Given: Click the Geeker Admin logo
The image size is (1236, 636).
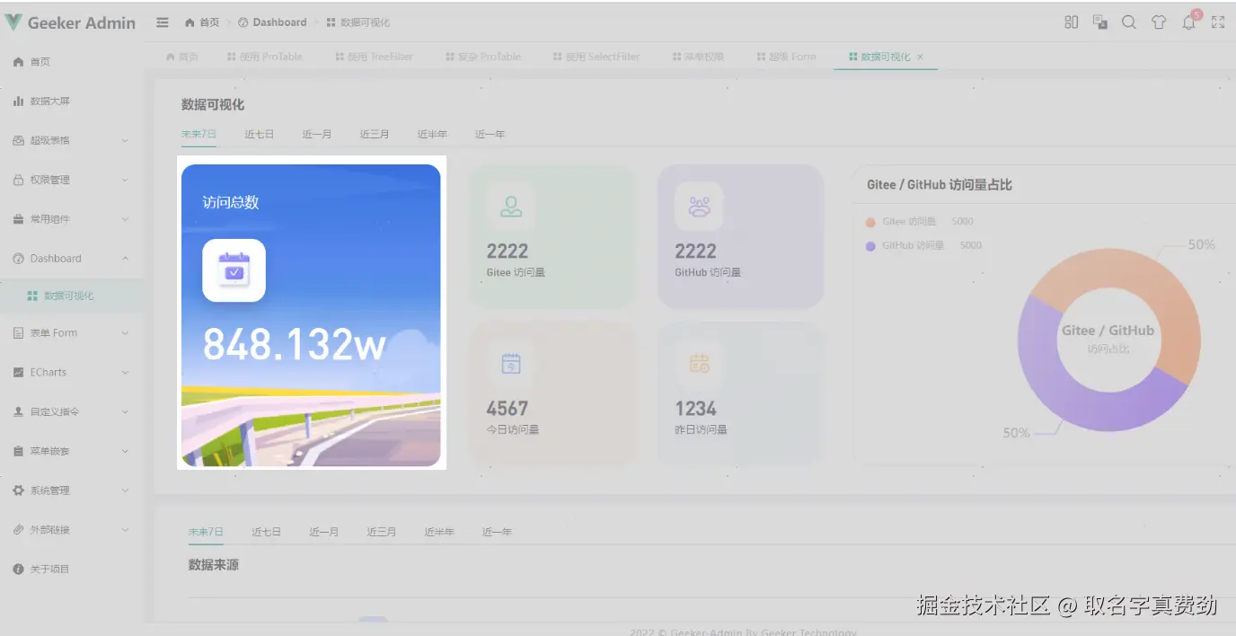Looking at the screenshot, I should click(70, 22).
